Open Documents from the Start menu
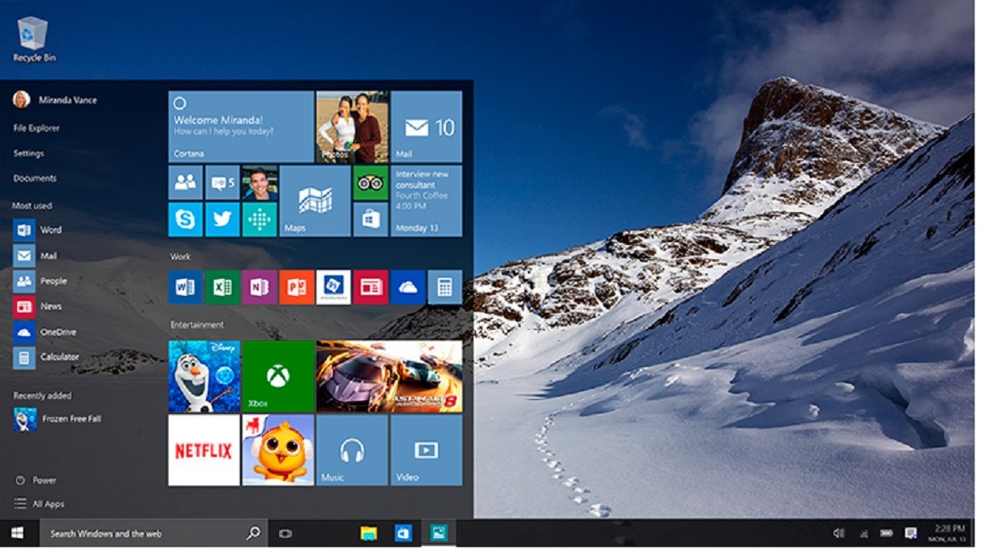981x555 pixels. coord(35,178)
